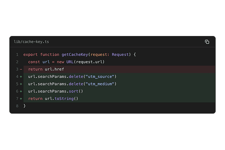Screen dimensions: 225x150
Task: Copy the code snippet with the copy icon
Action: (x=207, y=42)
